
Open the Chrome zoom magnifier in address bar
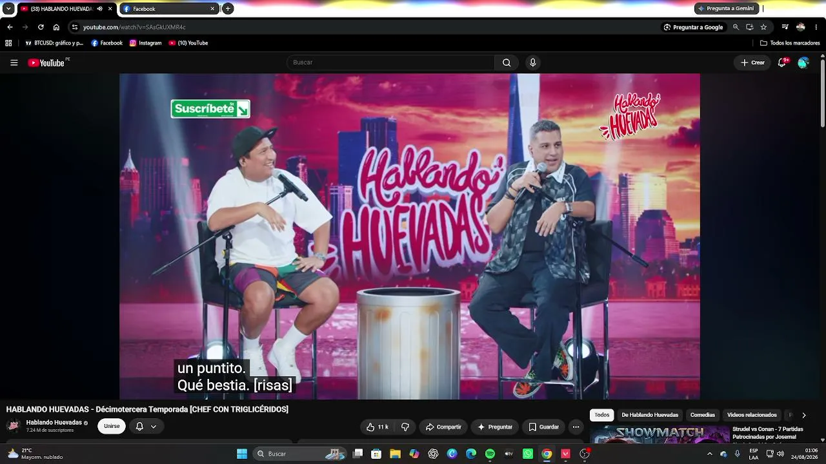click(736, 27)
